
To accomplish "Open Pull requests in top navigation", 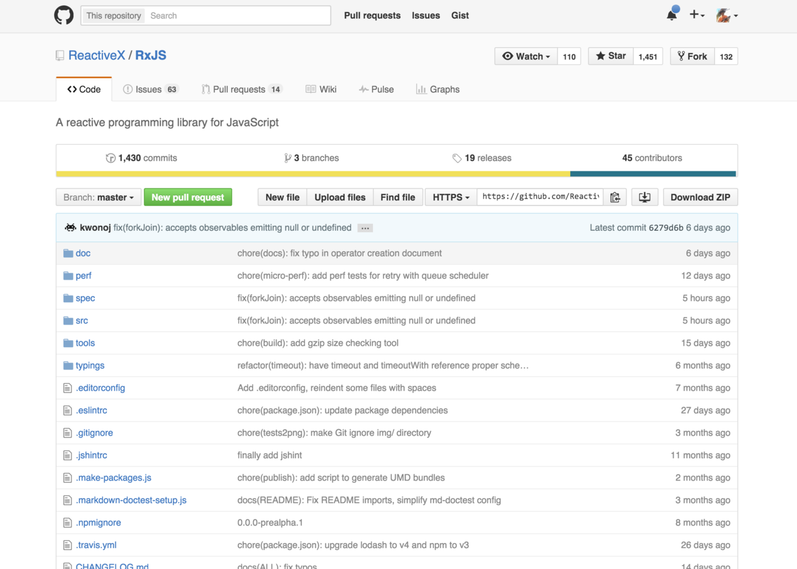I will tap(372, 15).
